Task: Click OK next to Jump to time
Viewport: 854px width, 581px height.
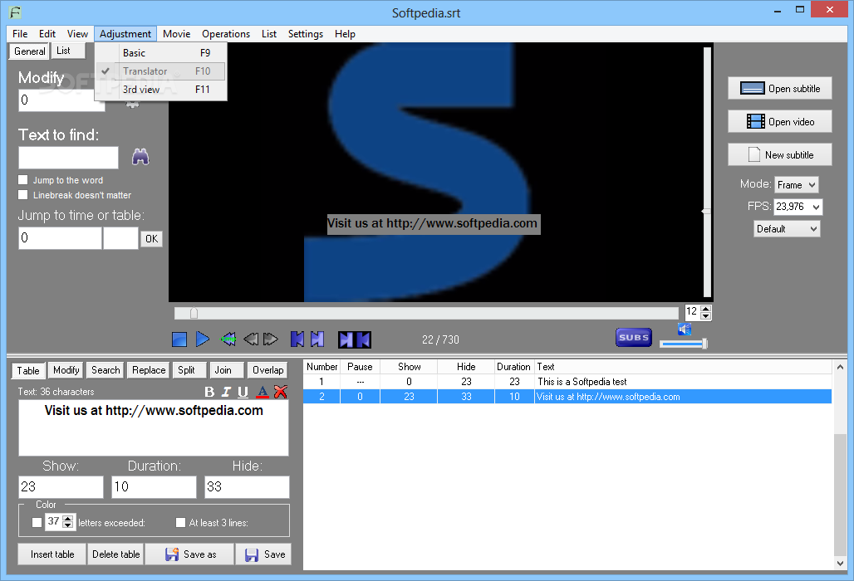Action: [x=151, y=238]
